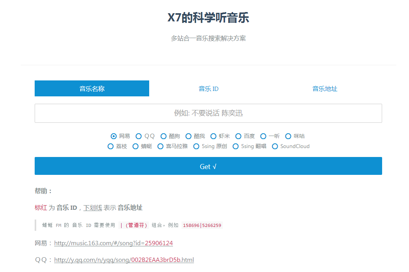The width and height of the screenshot is (409, 272).
Task: Choose 酷狗 as the music source
Action: [163, 136]
